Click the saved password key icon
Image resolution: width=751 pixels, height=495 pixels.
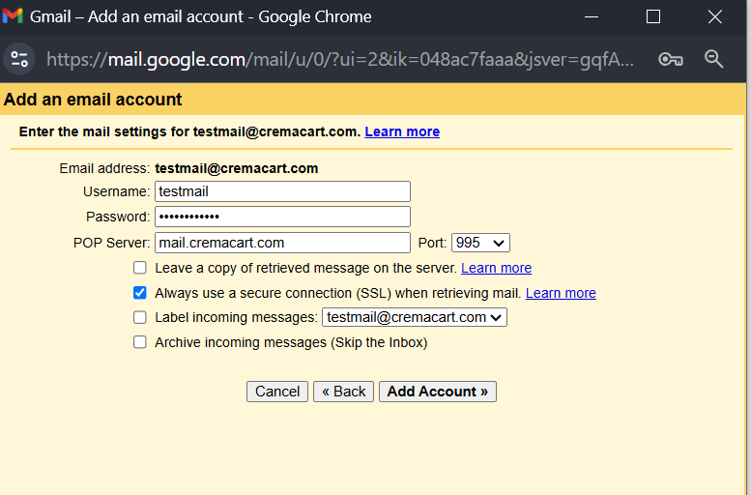click(671, 59)
